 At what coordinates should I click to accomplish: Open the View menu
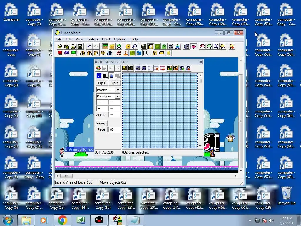click(79, 39)
